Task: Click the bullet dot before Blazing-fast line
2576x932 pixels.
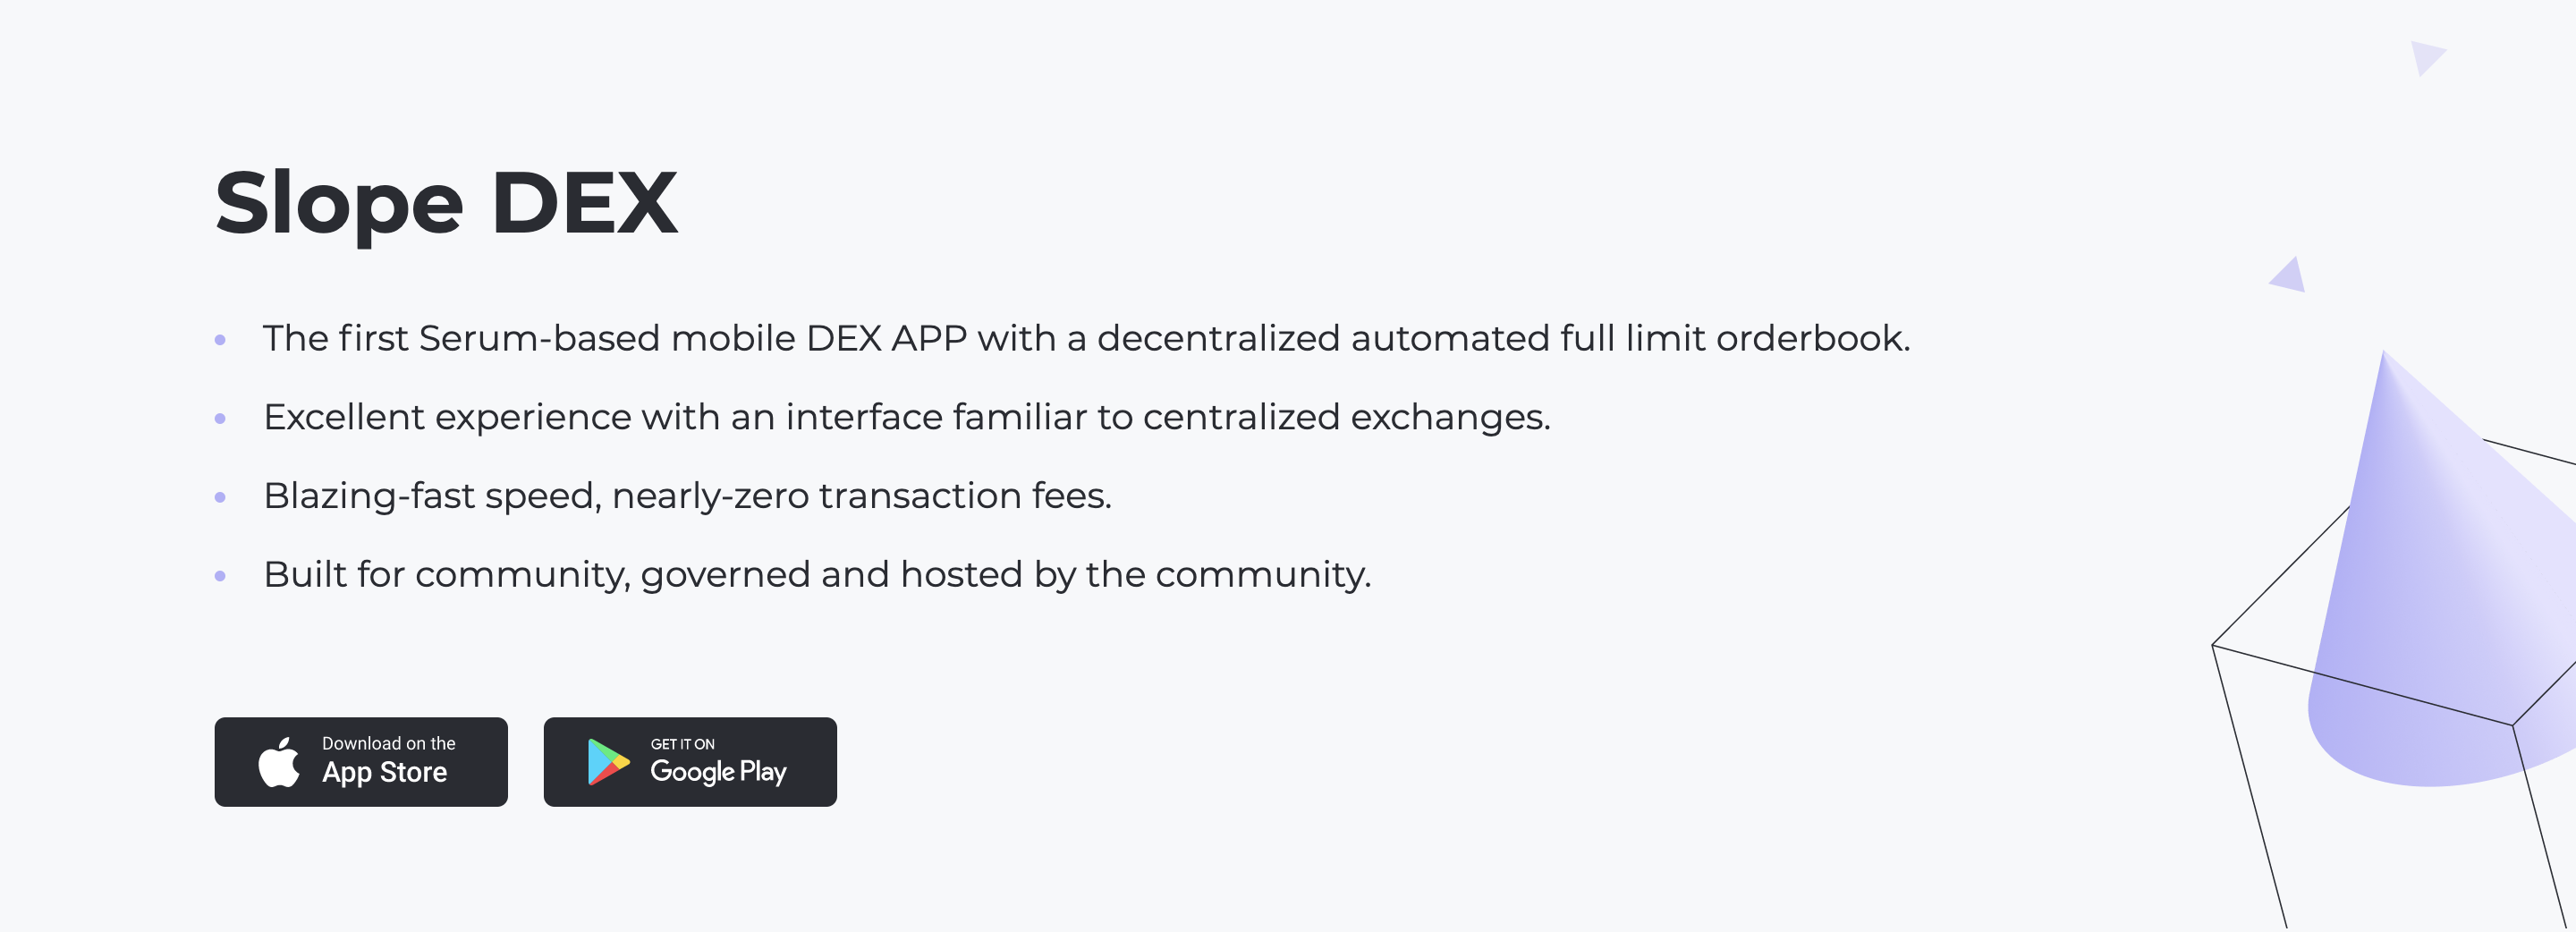Action: point(220,497)
